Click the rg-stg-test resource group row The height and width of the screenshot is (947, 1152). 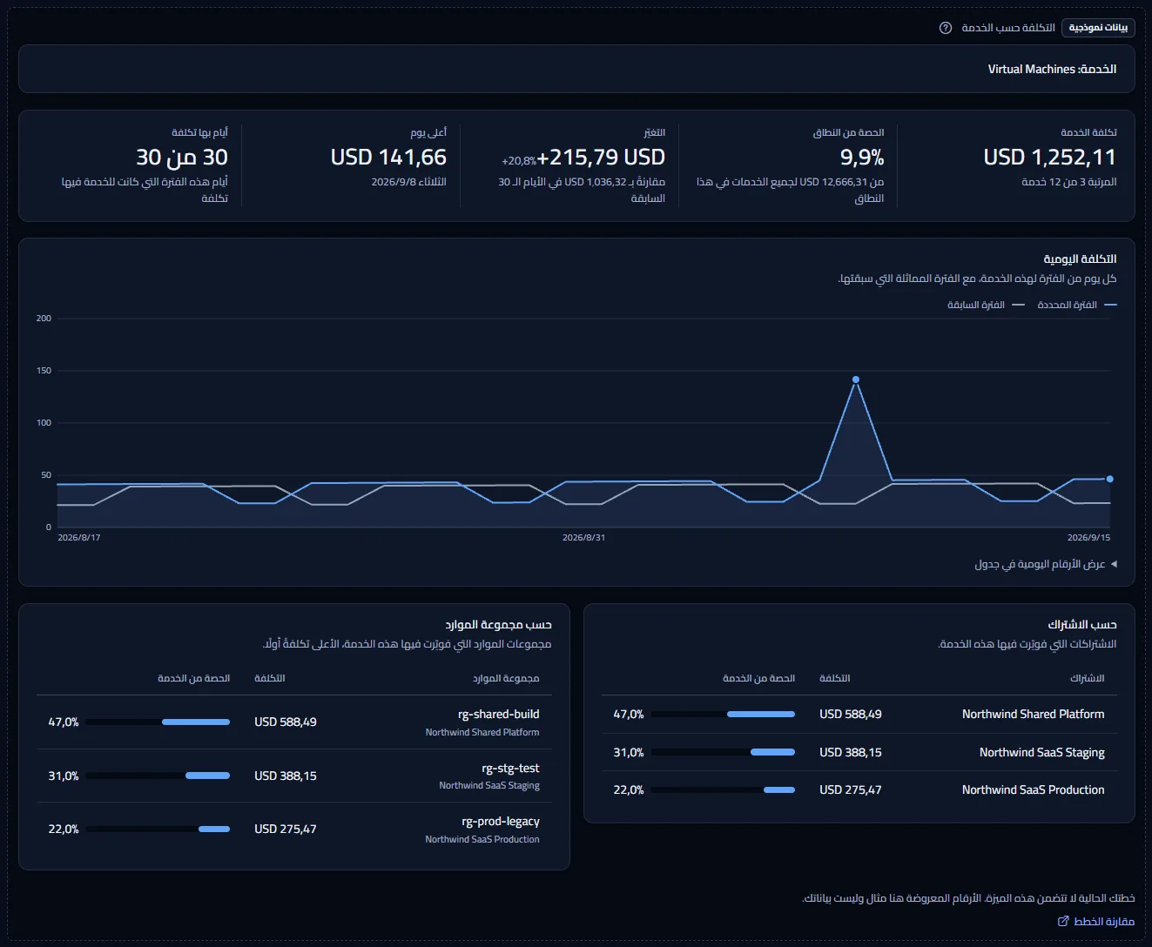point(294,776)
